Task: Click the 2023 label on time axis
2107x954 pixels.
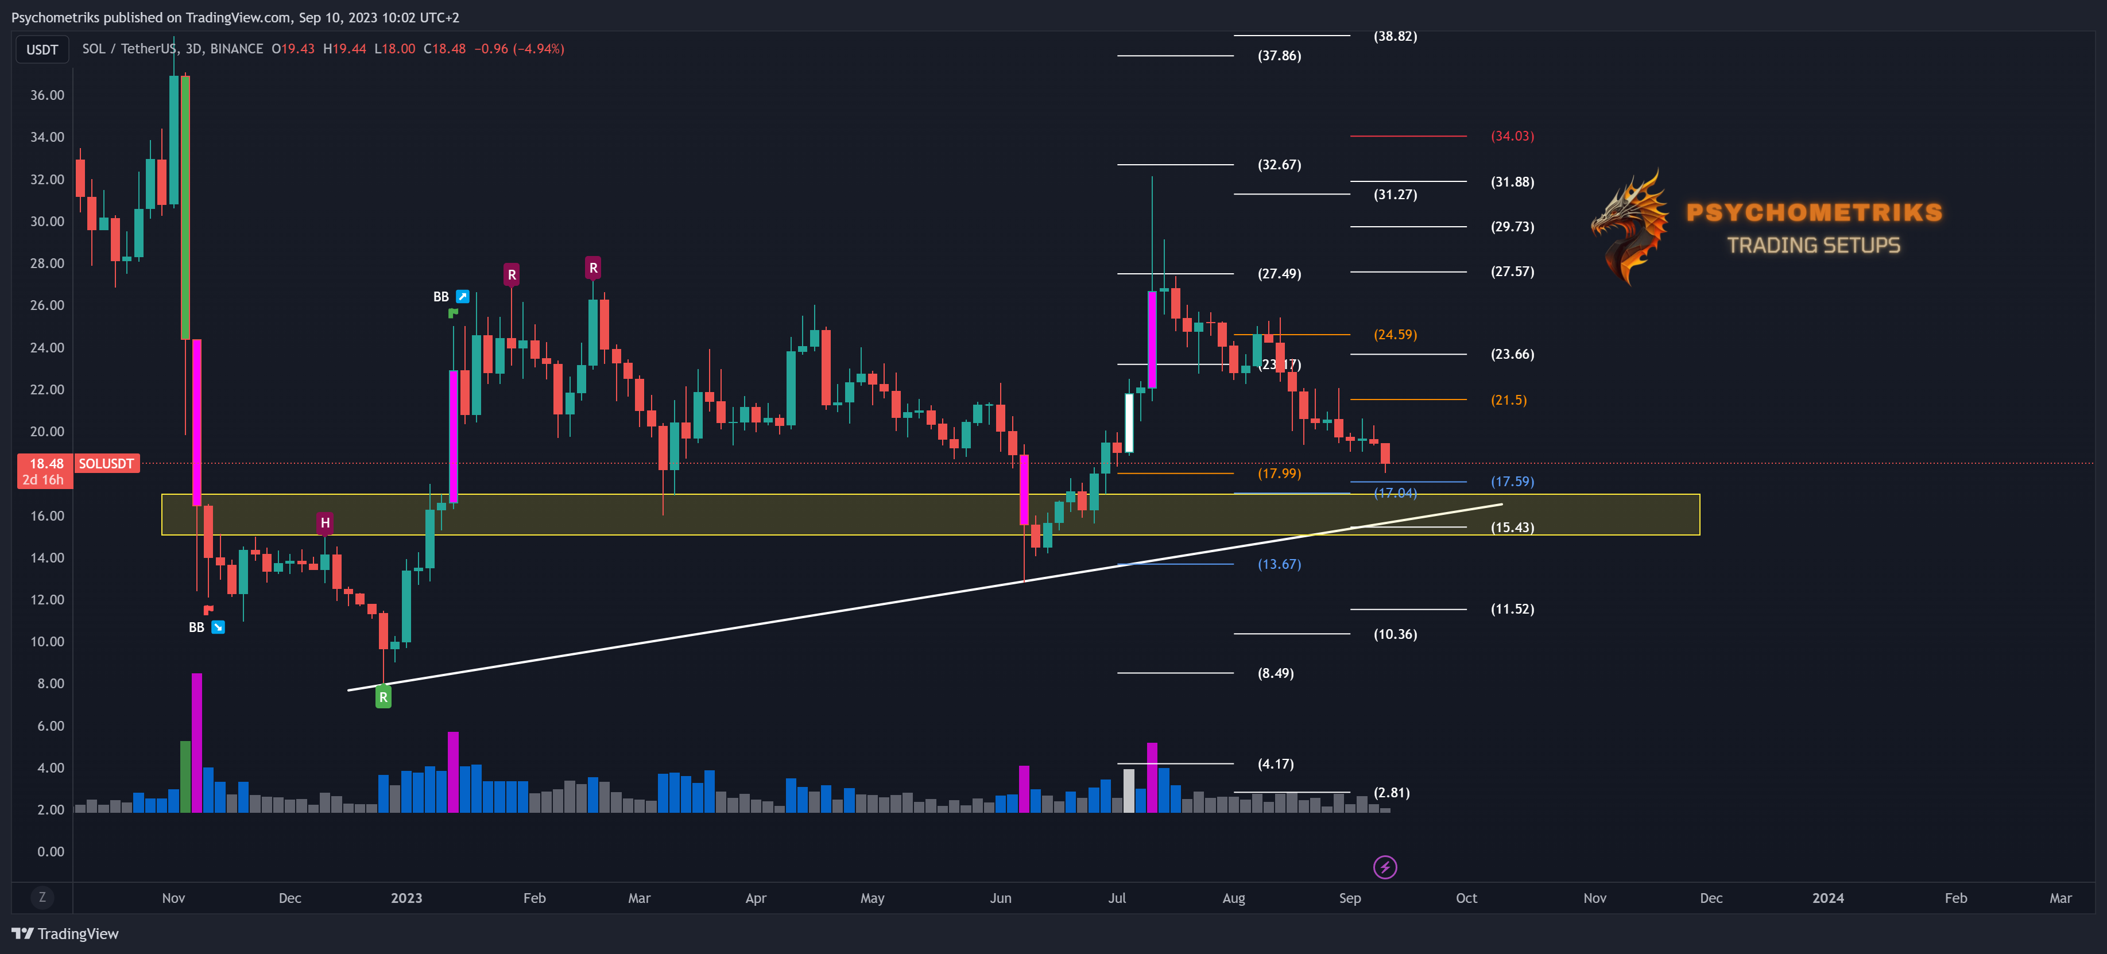Action: (x=406, y=898)
